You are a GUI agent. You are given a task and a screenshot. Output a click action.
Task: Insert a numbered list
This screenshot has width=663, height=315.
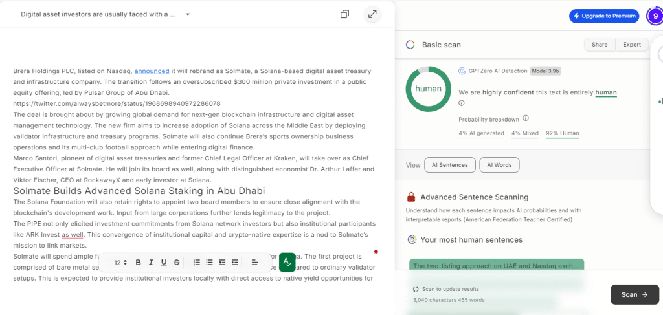[x=197, y=263]
